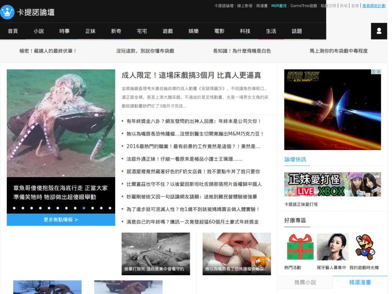Image resolution: width=392 pixels, height=294 pixels.
Task: Open the 話題 nav item
Action: click(297, 31)
